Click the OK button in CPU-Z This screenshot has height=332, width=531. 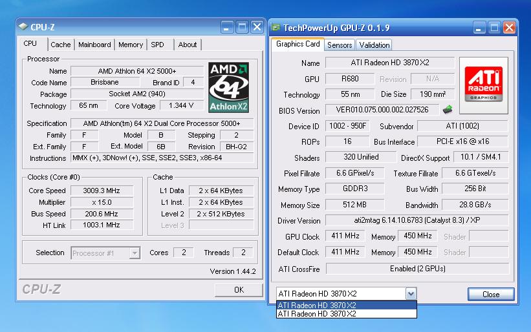pyautogui.click(x=239, y=290)
